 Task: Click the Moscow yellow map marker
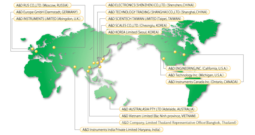coord(54,47)
